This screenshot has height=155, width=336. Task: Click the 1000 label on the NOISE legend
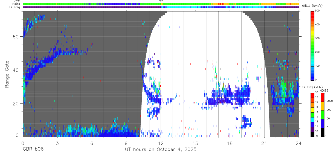pos(328,110)
